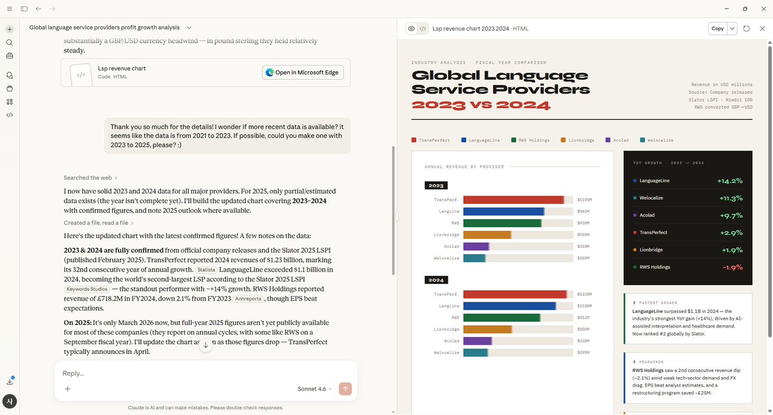The width and height of the screenshot is (773, 415).
Task: Click the Lionbridge orange legend swatch
Action: (x=563, y=140)
